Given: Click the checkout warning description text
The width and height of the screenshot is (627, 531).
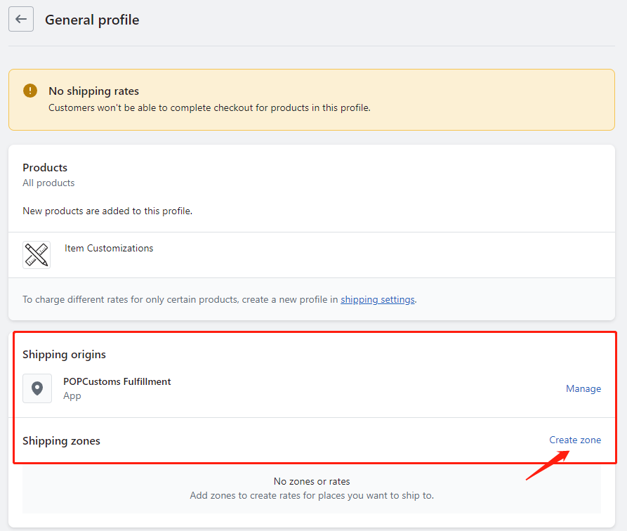Looking at the screenshot, I should (x=209, y=107).
